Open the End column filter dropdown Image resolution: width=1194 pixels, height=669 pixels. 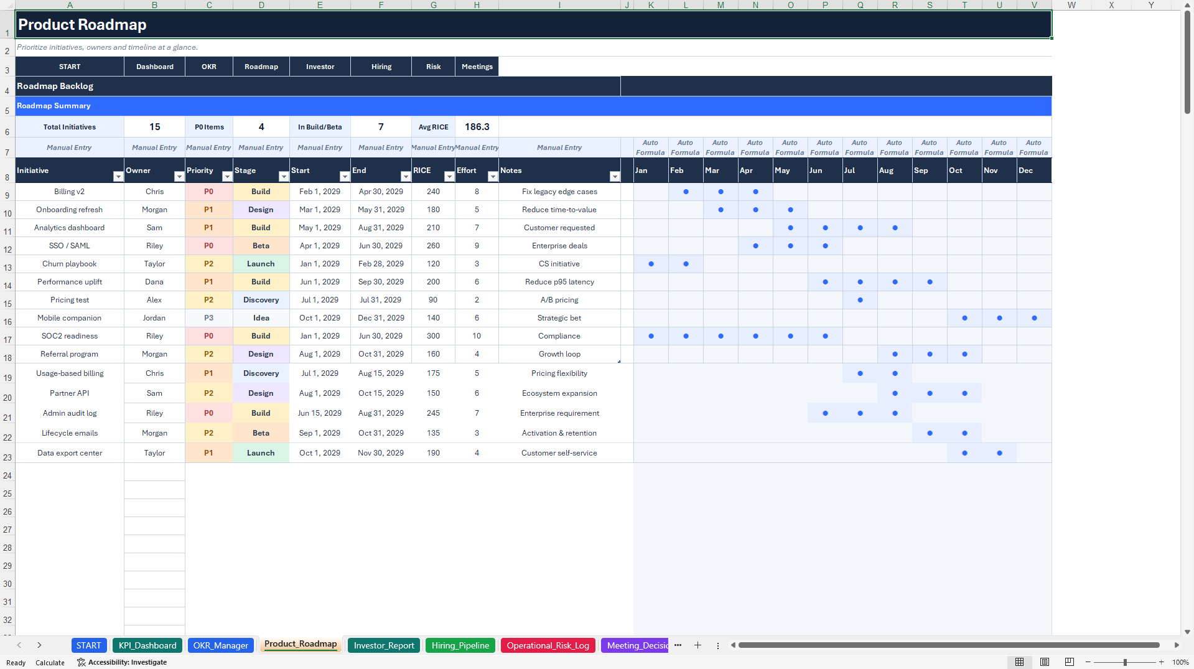406,177
